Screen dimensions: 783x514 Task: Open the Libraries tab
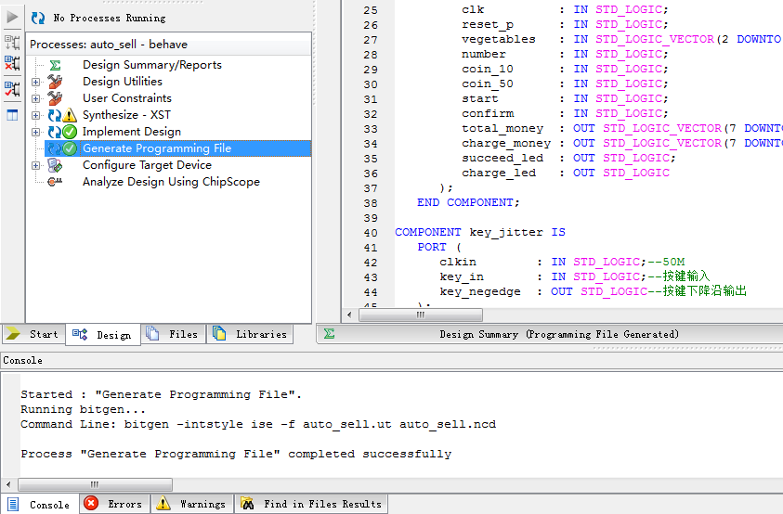click(x=250, y=334)
